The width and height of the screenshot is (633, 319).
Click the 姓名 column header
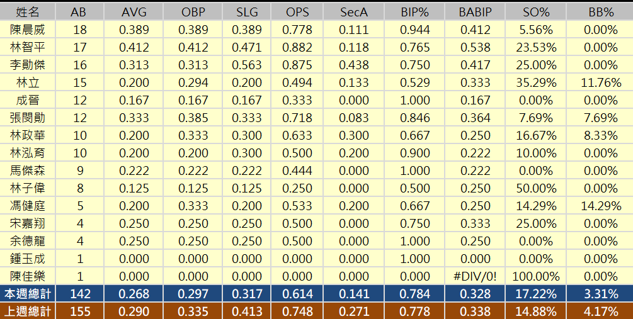pyautogui.click(x=28, y=12)
